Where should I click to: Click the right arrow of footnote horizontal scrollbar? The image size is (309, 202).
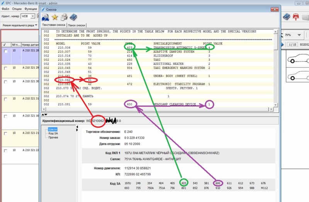[x=271, y=109]
